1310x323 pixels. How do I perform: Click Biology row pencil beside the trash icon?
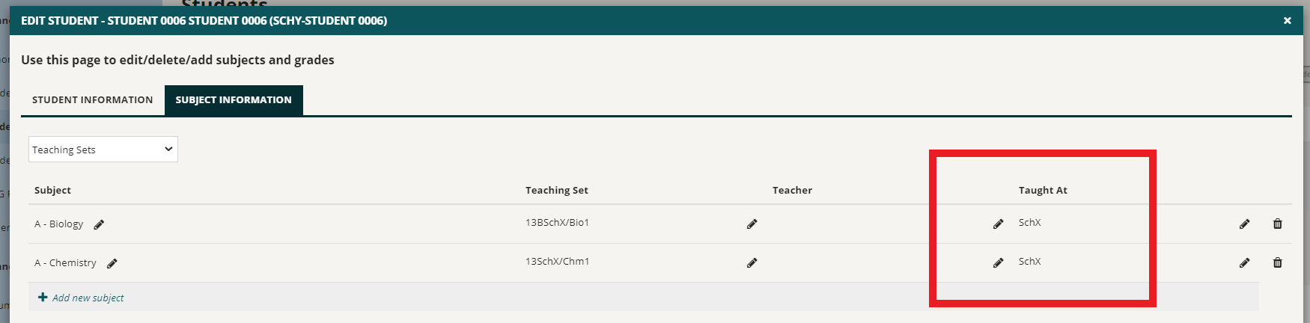pyautogui.click(x=1245, y=224)
